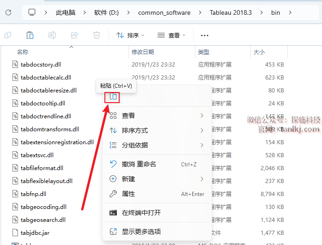Click the share icon in the toolbar
The image size is (322, 245).
pos(74,35)
